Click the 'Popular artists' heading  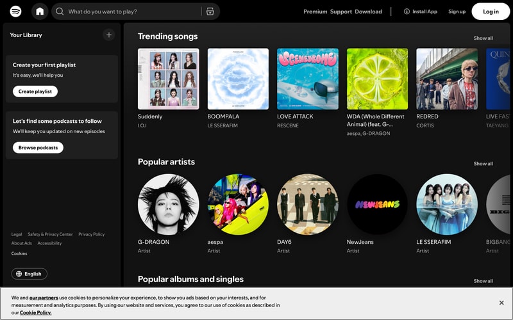[x=166, y=162]
